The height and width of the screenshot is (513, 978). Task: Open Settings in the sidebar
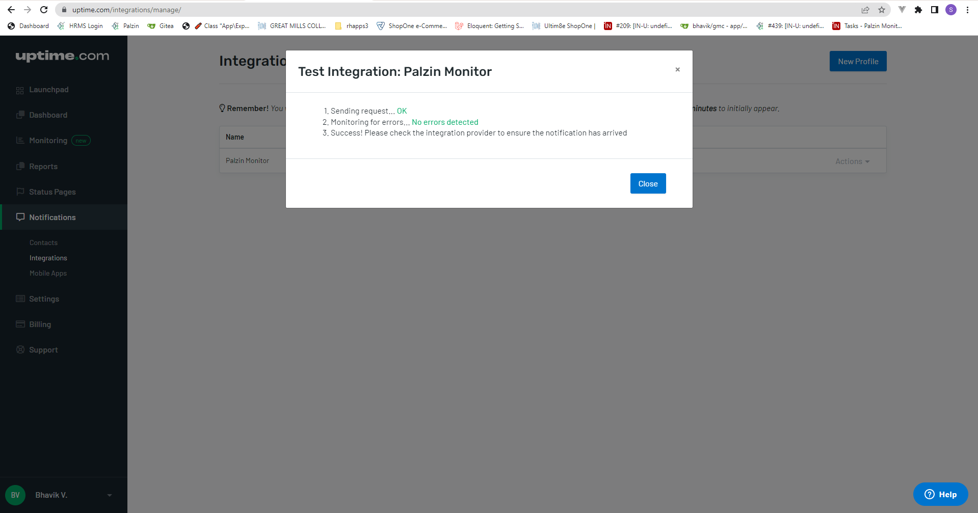tap(44, 299)
